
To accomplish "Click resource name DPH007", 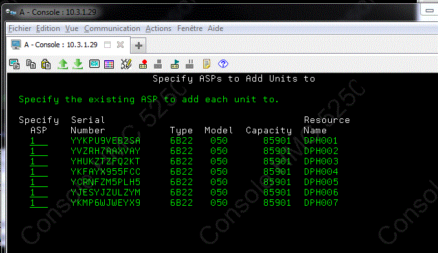I will click(321, 203).
